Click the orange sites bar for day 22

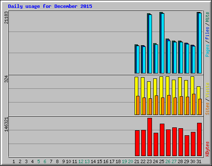click(144, 106)
